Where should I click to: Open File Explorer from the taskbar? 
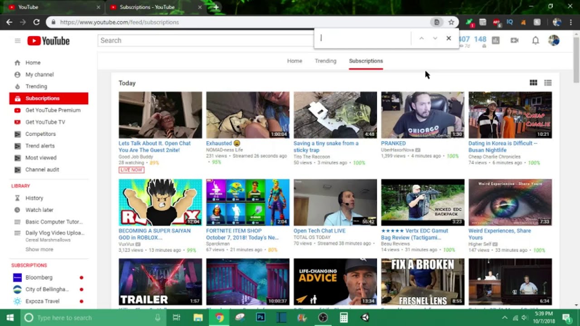coord(198,317)
